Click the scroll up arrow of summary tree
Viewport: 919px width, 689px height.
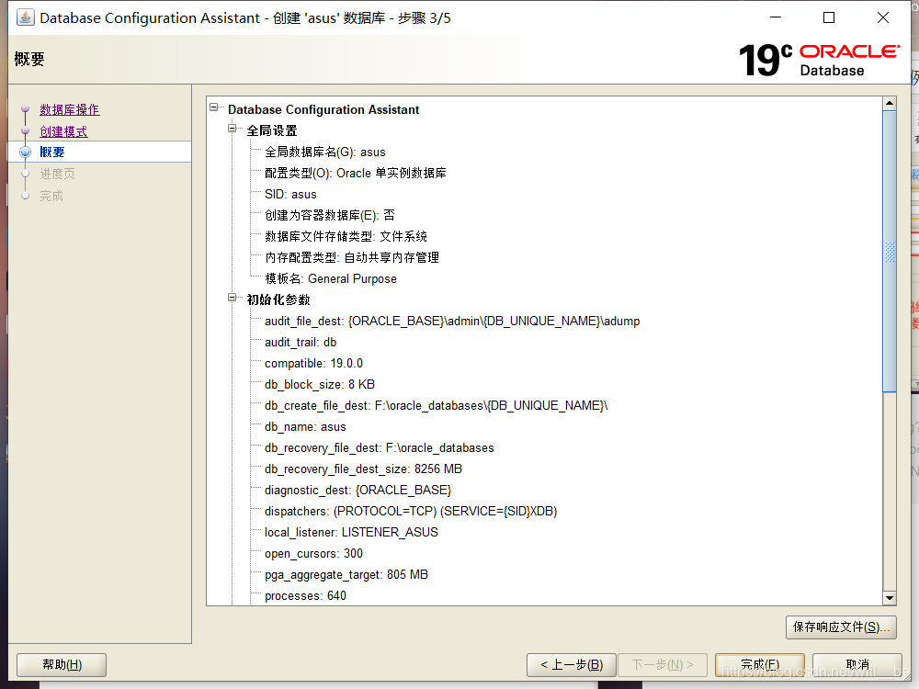[x=890, y=103]
